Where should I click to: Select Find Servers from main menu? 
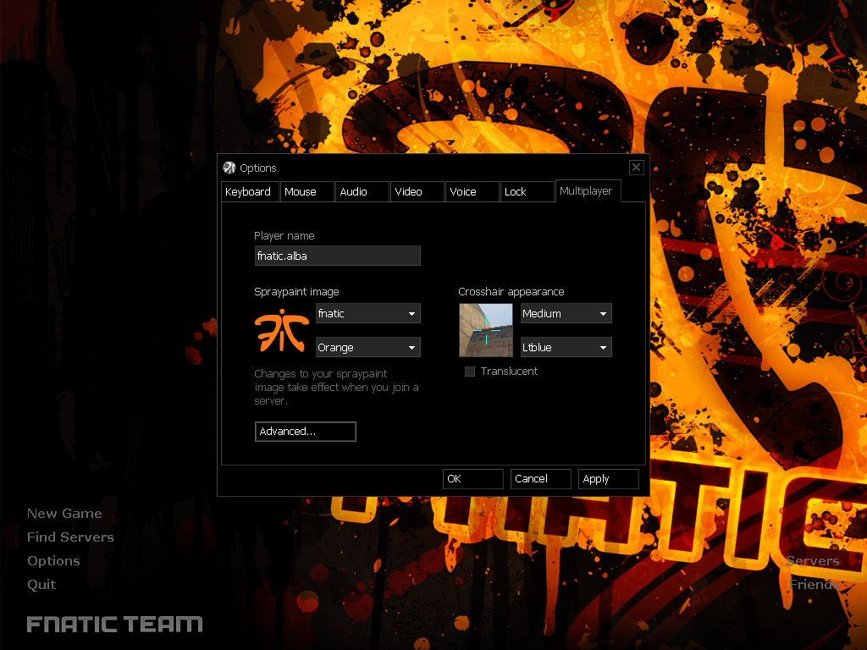(x=70, y=537)
